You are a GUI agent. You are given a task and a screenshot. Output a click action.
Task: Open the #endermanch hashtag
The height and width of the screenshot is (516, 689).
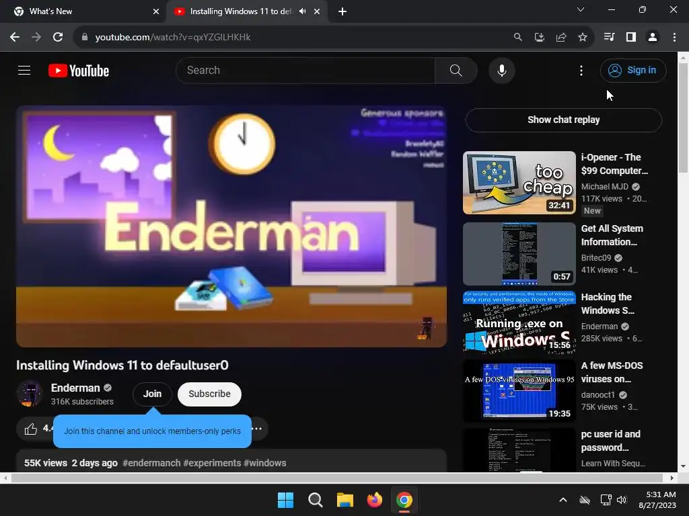point(151,463)
